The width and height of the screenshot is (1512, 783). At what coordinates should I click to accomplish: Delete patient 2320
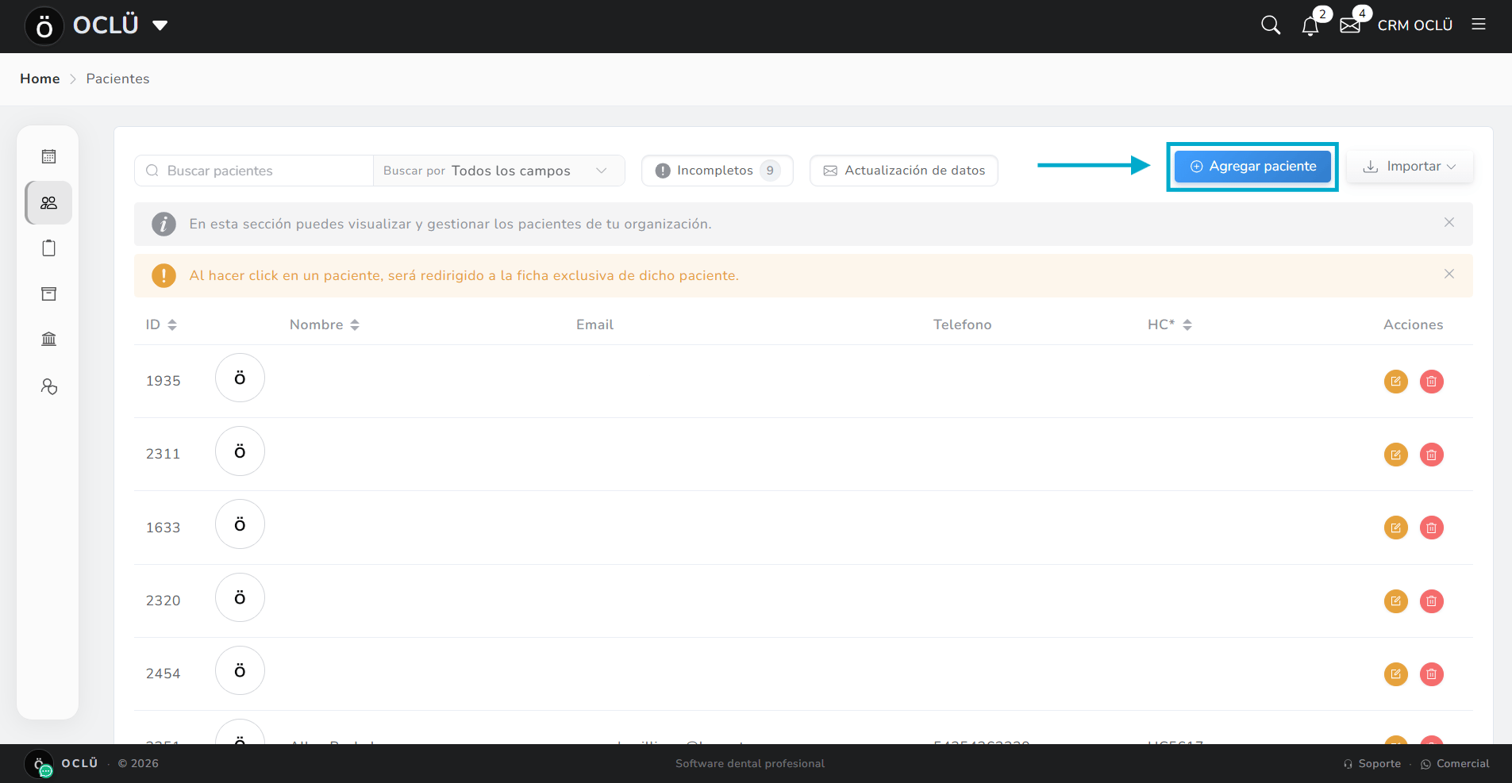point(1432,601)
